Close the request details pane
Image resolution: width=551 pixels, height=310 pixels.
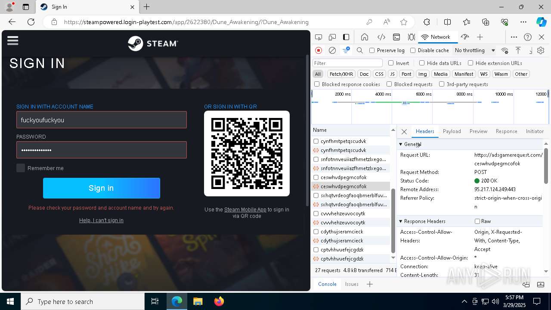(x=404, y=132)
